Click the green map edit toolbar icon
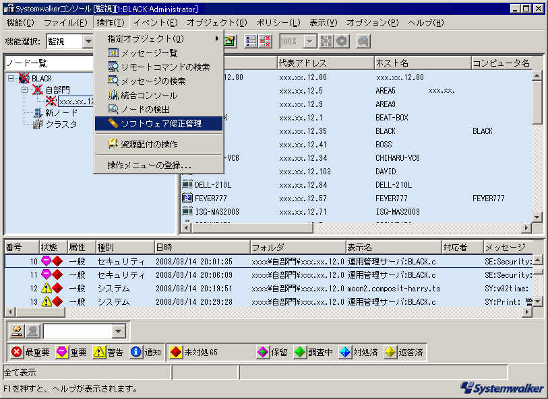 point(230,41)
